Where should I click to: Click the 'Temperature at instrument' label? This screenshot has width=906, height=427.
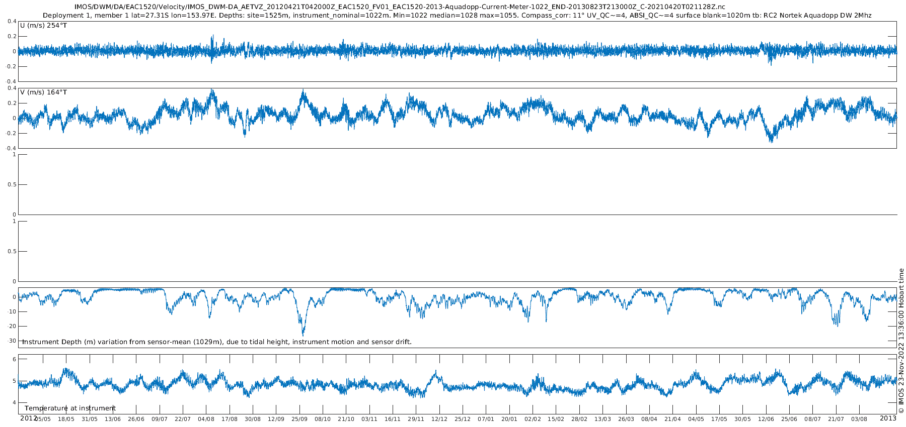70,408
